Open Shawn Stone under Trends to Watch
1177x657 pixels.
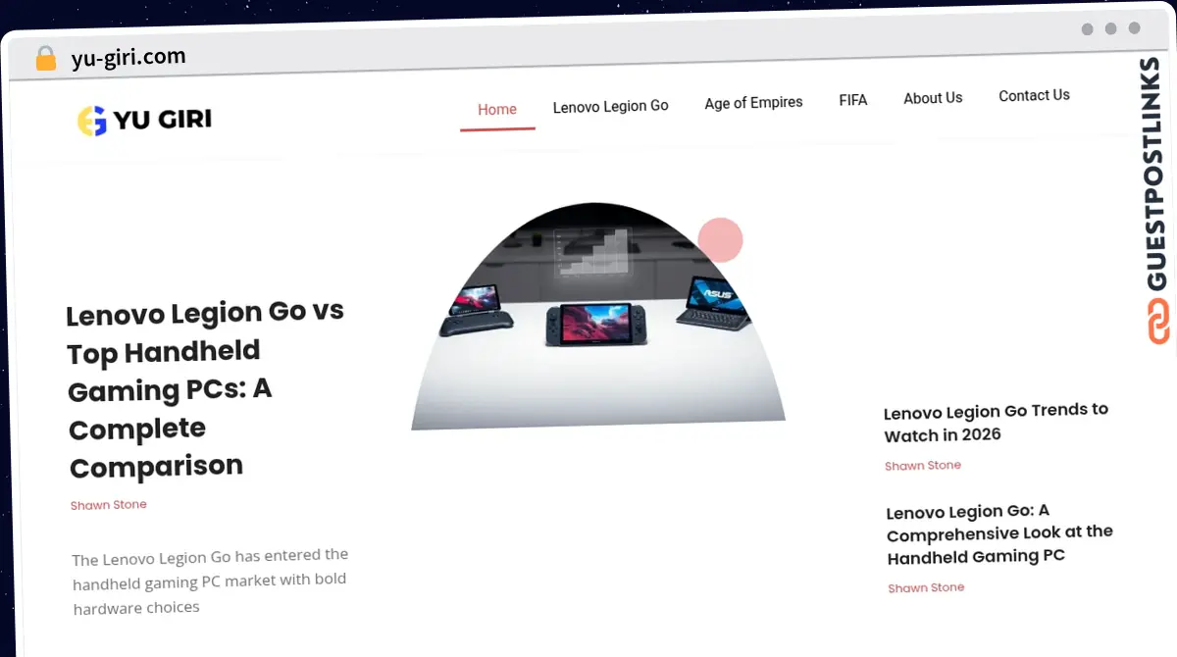923,466
